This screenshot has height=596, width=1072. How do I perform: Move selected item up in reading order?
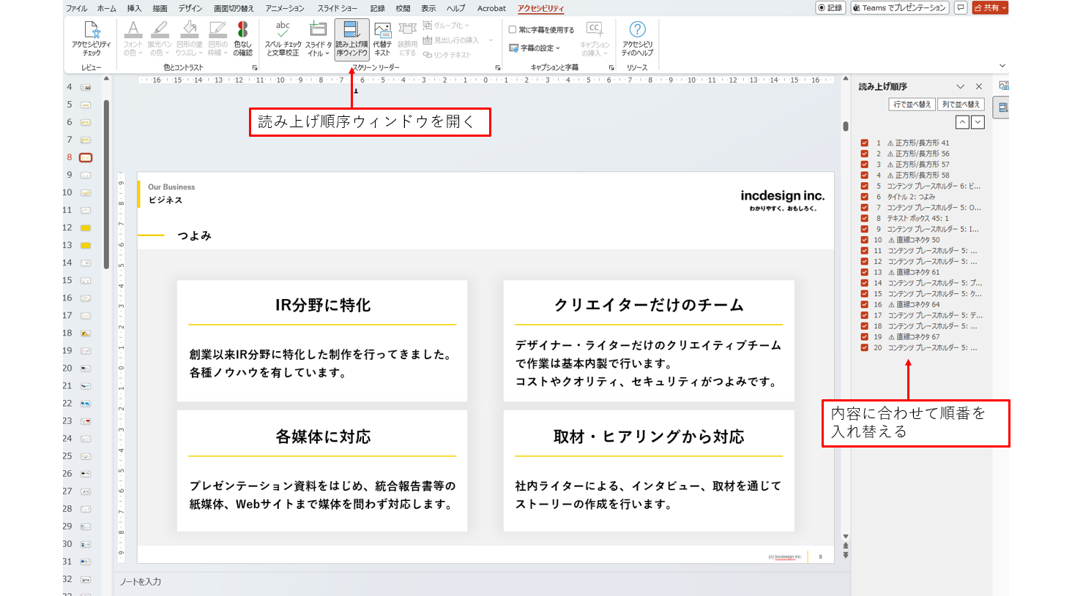tap(962, 122)
